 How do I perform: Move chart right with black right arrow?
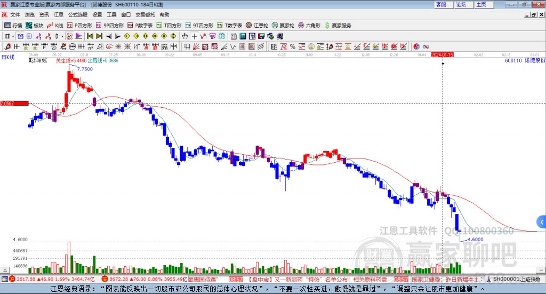[x=118, y=36]
